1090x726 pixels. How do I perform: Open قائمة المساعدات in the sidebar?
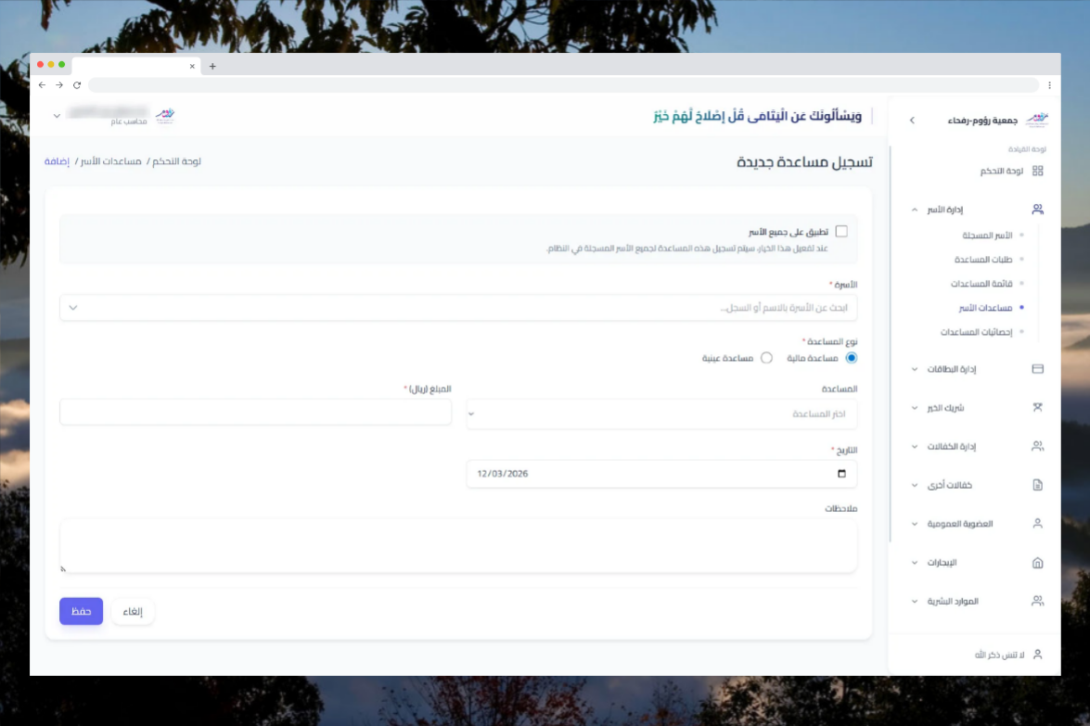coord(981,284)
